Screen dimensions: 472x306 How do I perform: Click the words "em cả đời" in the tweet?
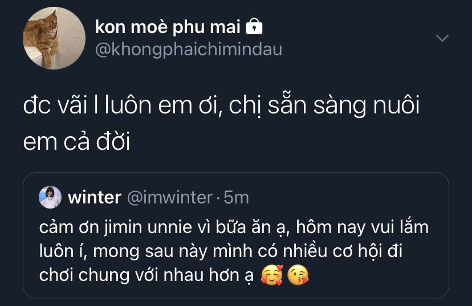tap(76, 142)
